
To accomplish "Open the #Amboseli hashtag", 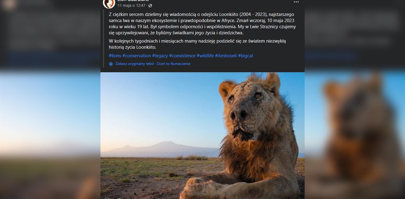I will pyautogui.click(x=226, y=56).
